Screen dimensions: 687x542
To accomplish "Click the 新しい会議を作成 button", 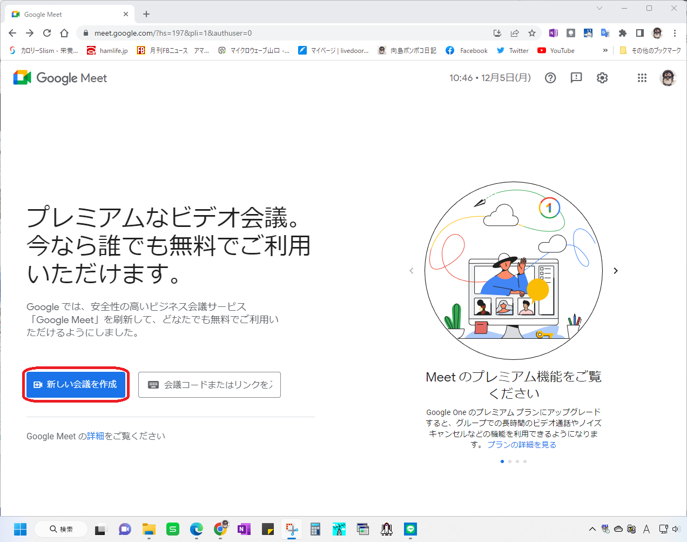I will (76, 384).
